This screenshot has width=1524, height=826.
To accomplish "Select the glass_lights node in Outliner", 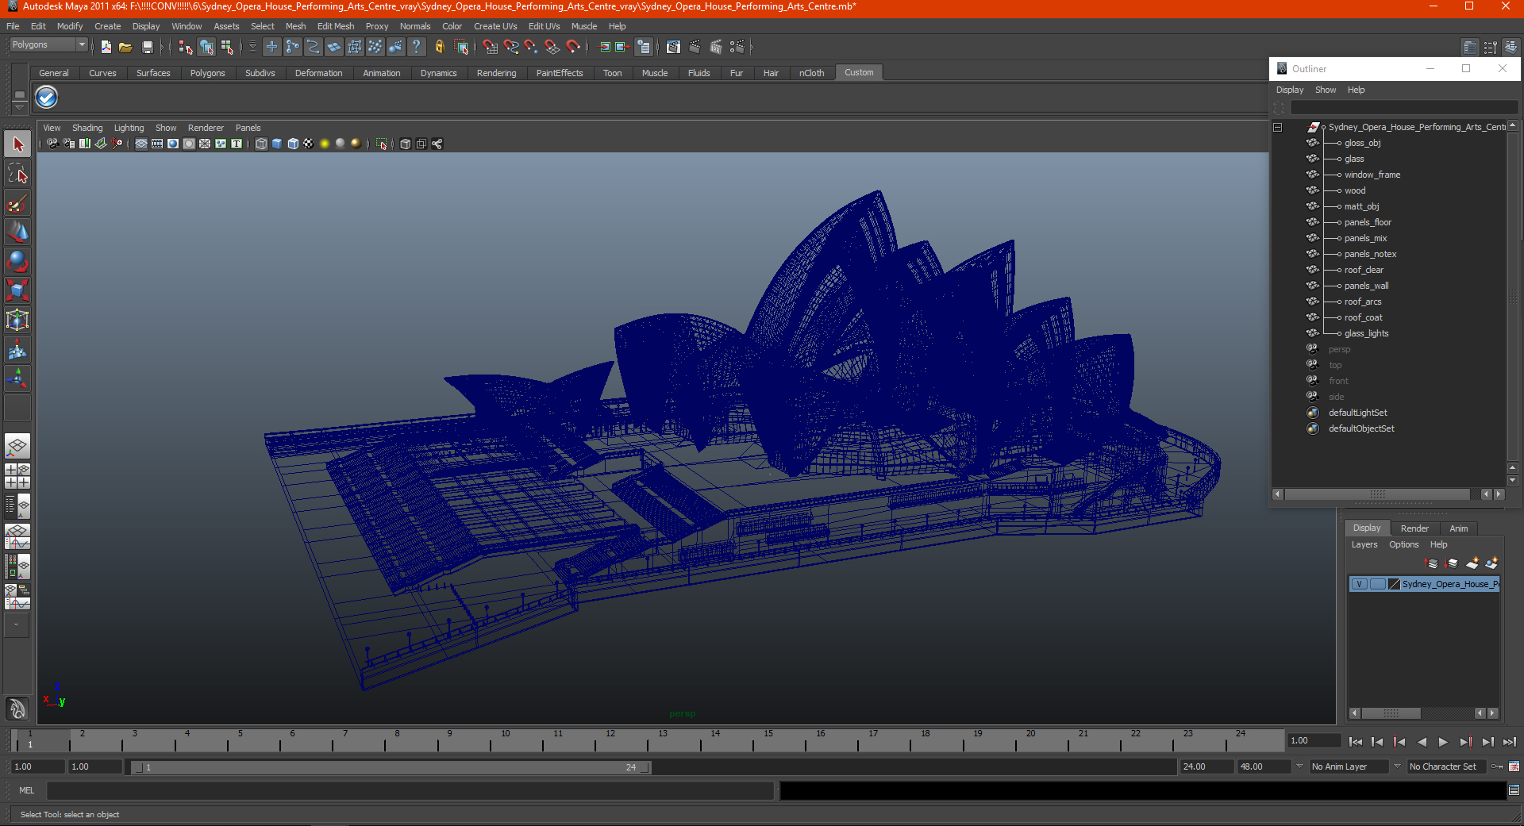I will (x=1366, y=333).
